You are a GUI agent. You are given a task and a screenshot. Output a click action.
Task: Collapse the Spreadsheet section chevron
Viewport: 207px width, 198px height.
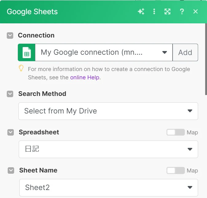(10, 132)
